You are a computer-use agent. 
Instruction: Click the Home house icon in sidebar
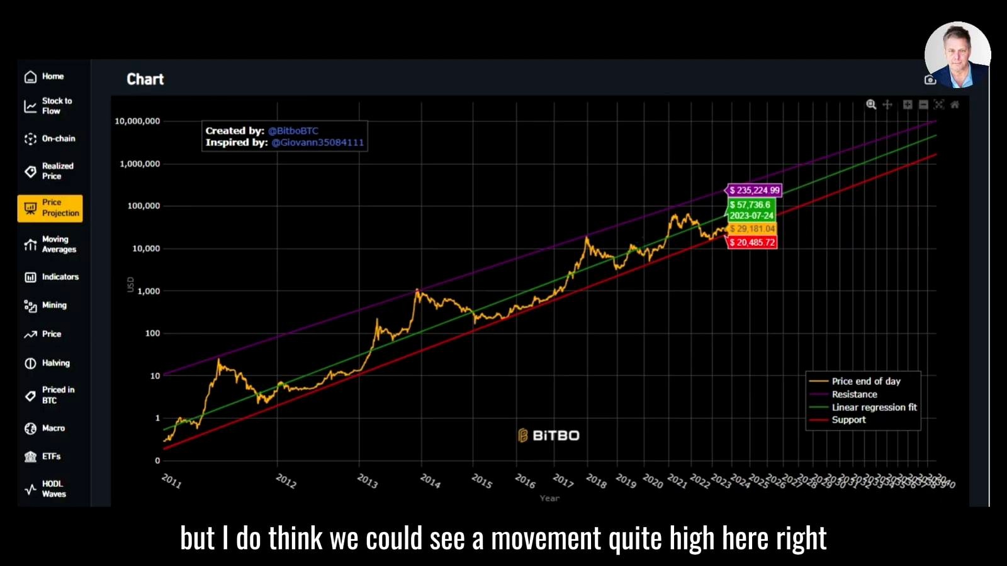pos(30,77)
